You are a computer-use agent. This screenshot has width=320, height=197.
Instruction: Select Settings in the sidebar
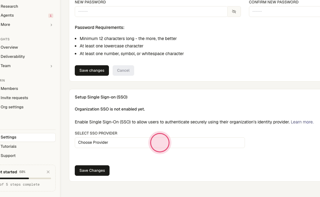28,137
